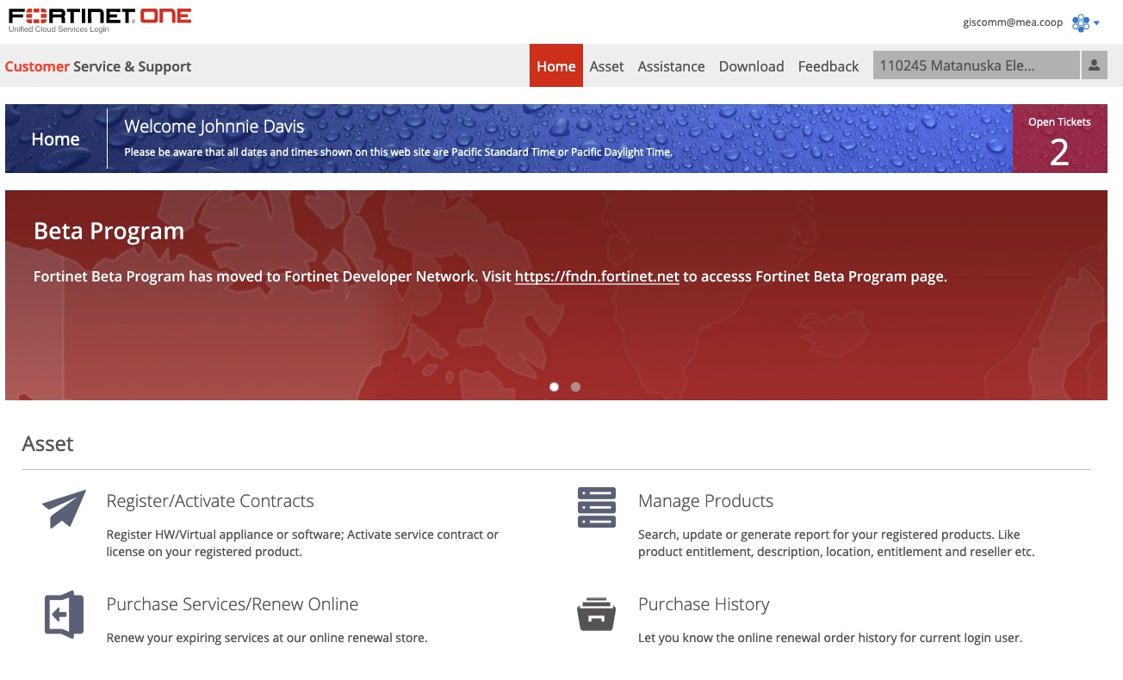Image resolution: width=1123 pixels, height=680 pixels.
Task: Open the blue FortiCloud apps hexagon icon
Action: tap(1082, 22)
